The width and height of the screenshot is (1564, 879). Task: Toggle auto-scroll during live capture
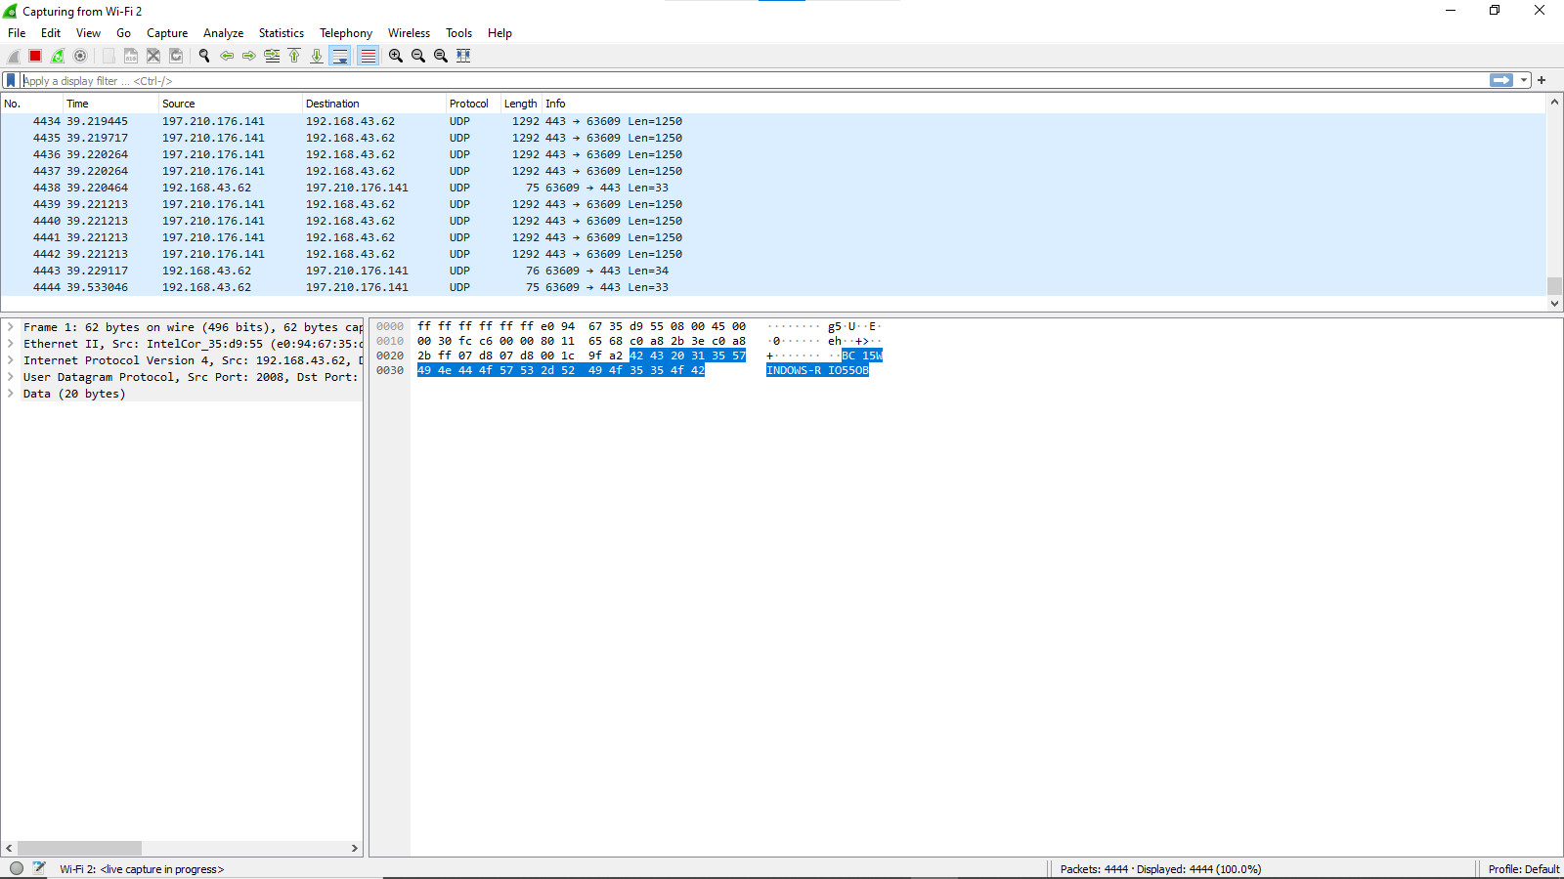click(x=339, y=56)
